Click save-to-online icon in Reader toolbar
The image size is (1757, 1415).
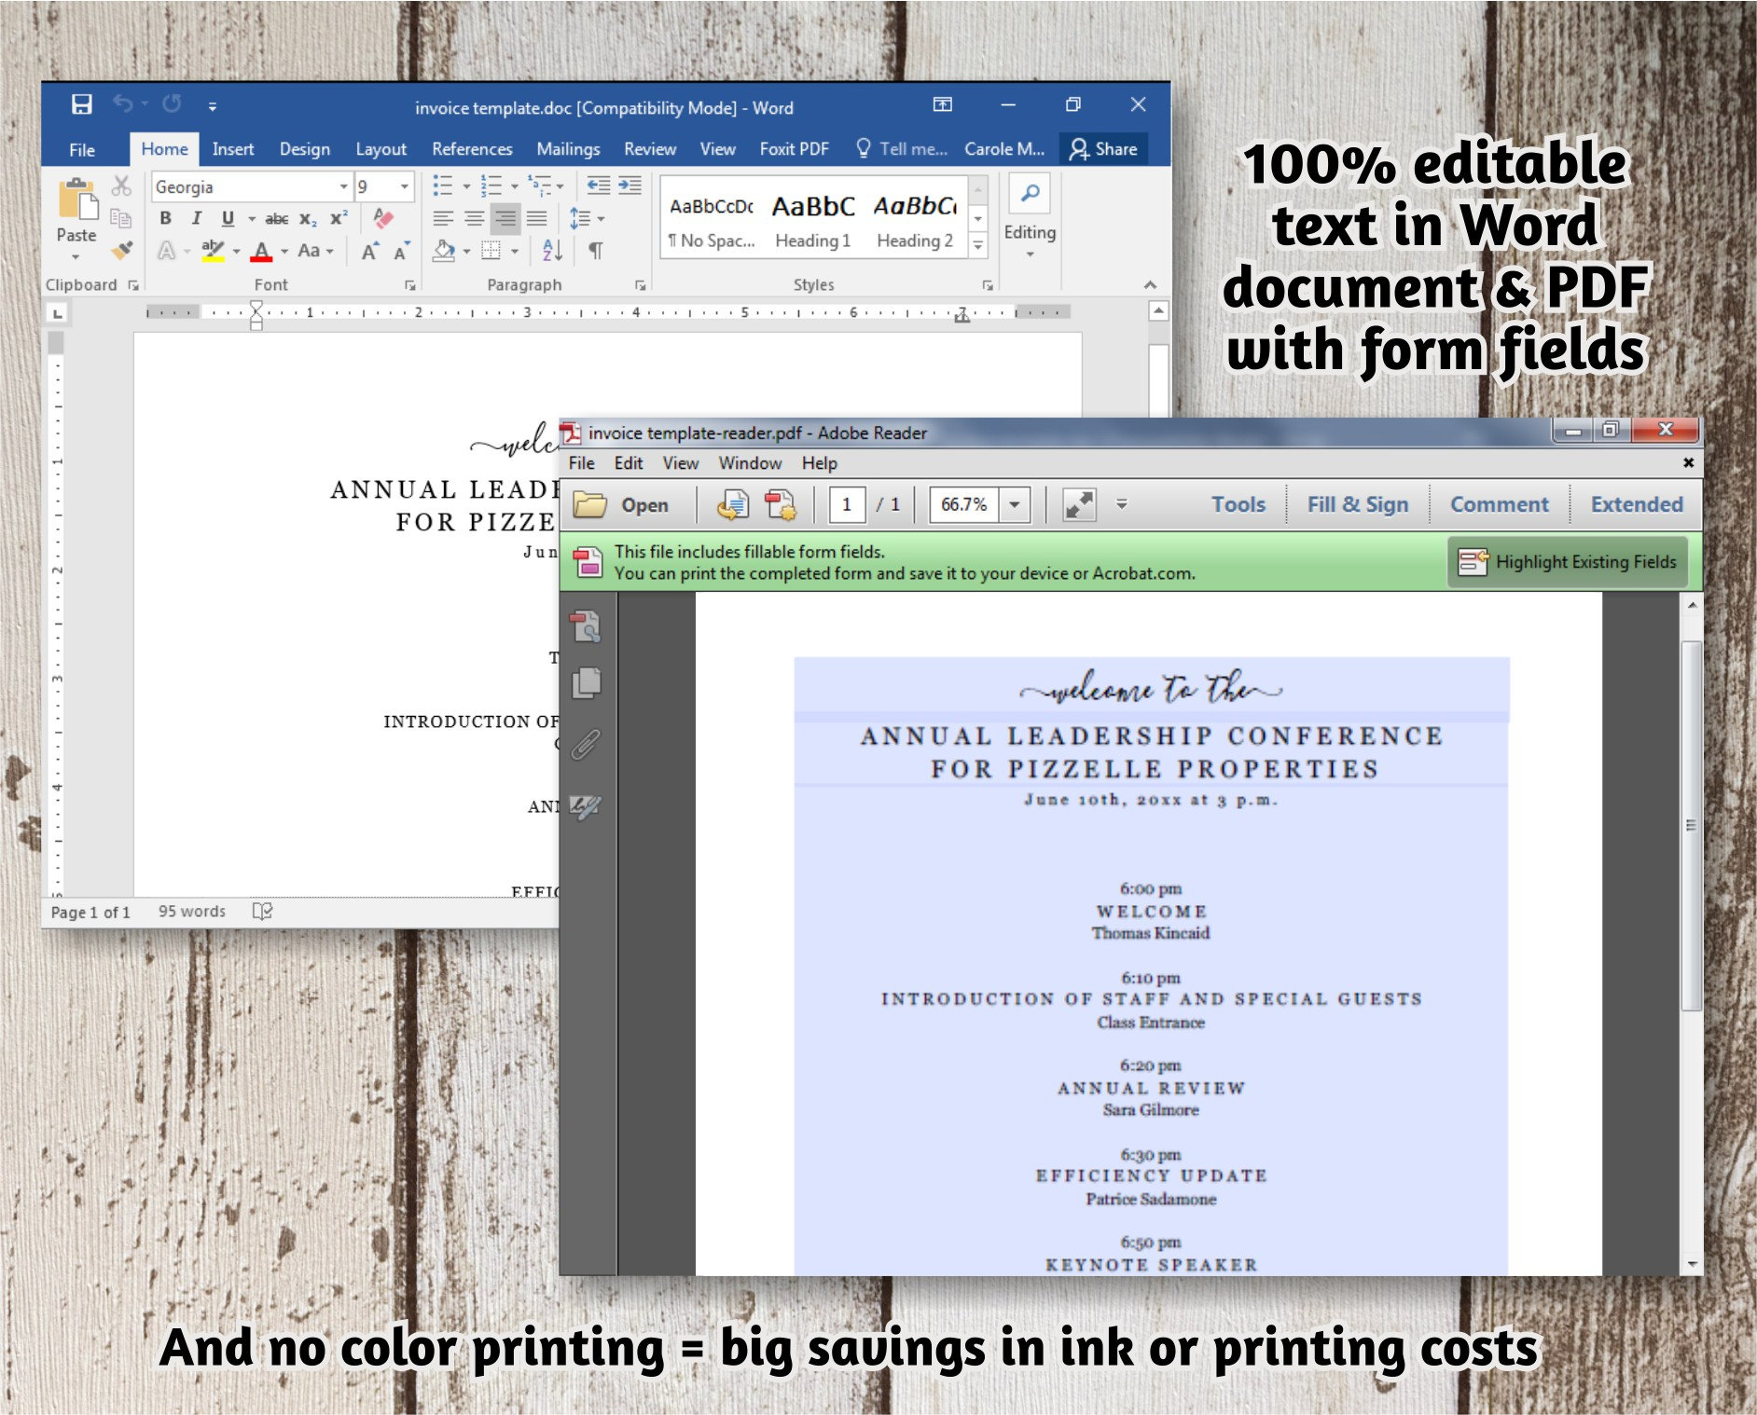(x=732, y=505)
